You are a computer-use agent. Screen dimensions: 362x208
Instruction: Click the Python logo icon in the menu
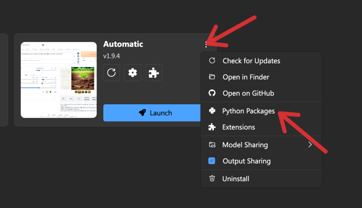pyautogui.click(x=212, y=111)
